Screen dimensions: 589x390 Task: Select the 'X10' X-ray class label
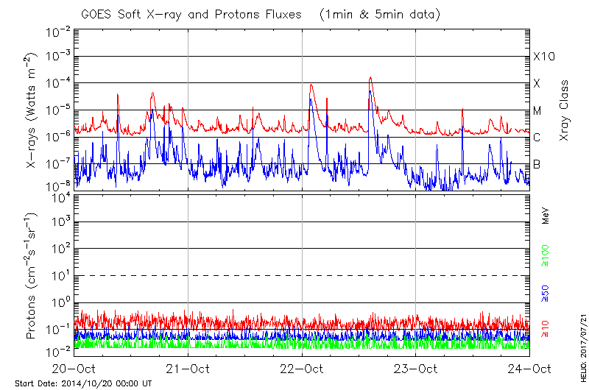[x=543, y=57]
